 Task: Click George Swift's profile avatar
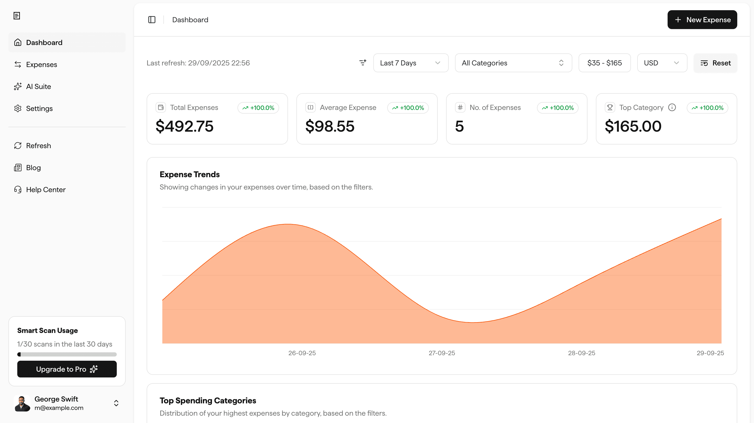click(22, 403)
